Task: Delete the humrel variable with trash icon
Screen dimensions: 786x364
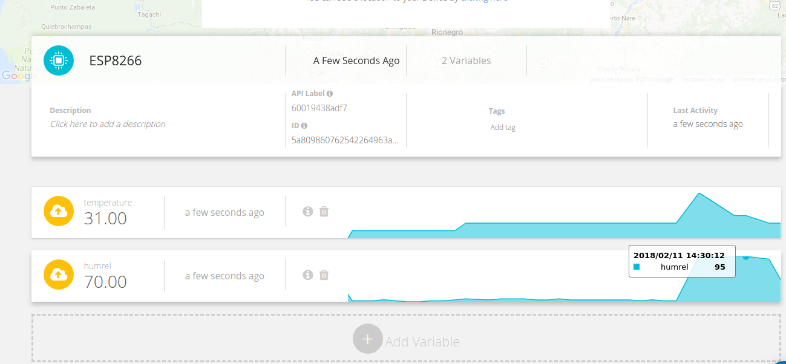Action: (324, 275)
